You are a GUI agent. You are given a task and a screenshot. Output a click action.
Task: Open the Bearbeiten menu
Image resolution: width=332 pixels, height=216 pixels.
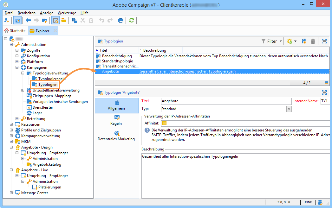[26, 13]
